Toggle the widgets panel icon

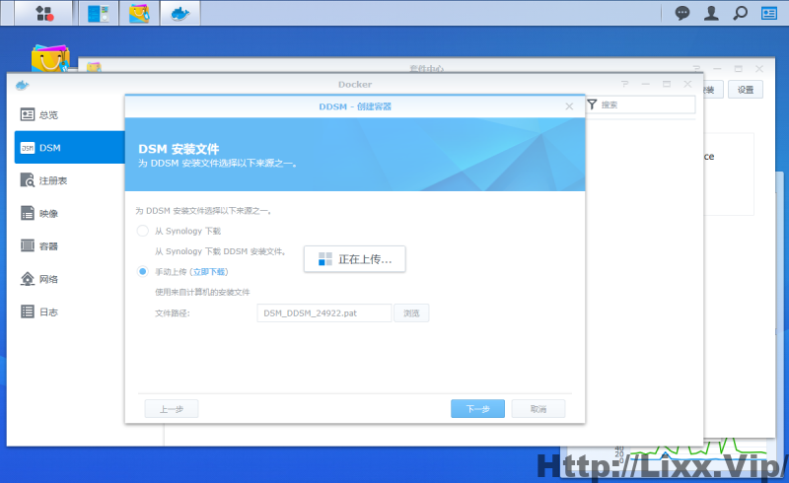click(x=769, y=13)
